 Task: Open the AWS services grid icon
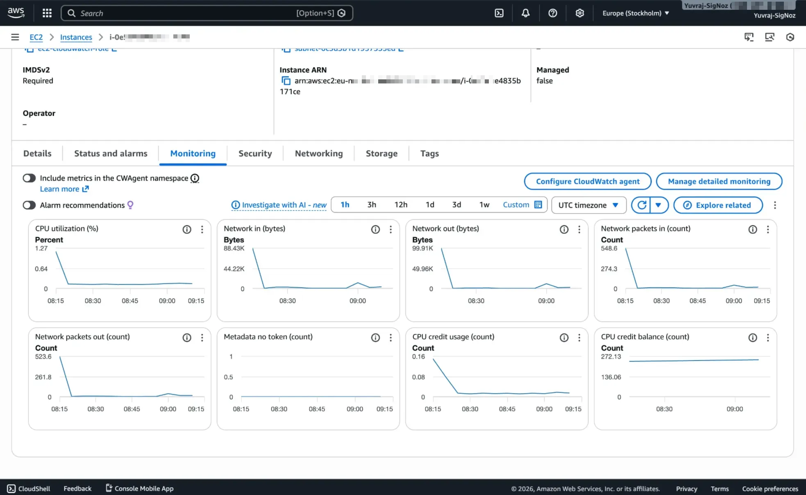[47, 13]
